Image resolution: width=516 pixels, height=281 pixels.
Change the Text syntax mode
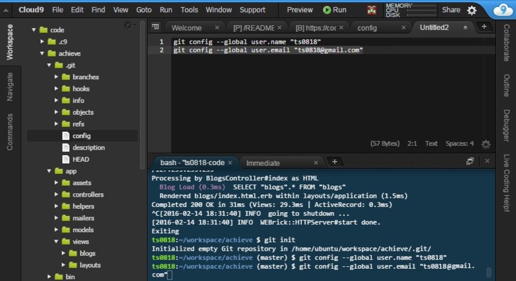(x=431, y=144)
